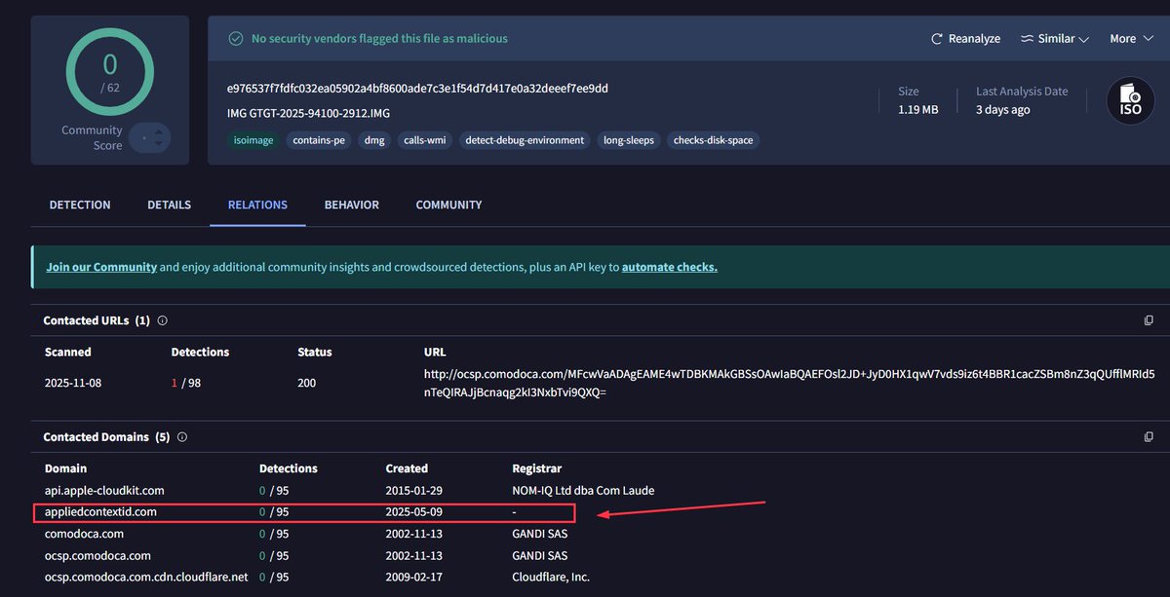The image size is (1170, 597).
Task: Click the detect-debug-environment tag
Action: (x=525, y=140)
